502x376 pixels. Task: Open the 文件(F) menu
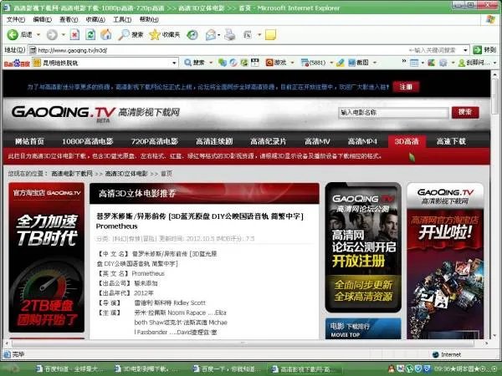pyautogui.click(x=16, y=19)
